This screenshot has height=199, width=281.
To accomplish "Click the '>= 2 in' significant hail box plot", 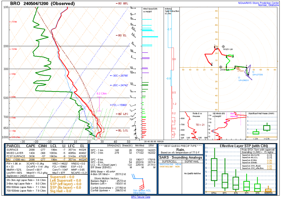I will click(x=267, y=128).
